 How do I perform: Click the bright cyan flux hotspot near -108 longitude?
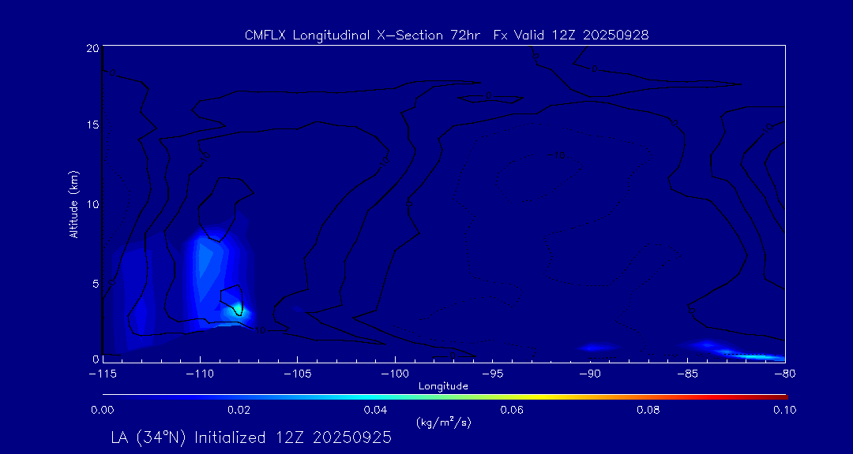click(235, 311)
